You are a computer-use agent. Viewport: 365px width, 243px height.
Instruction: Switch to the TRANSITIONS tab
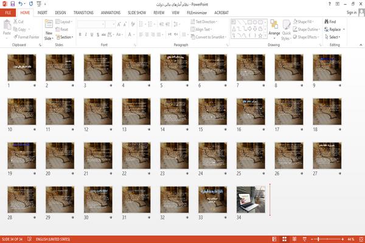pos(83,13)
